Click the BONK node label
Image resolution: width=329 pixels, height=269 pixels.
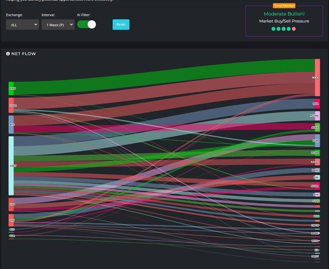pyautogui.click(x=315, y=233)
